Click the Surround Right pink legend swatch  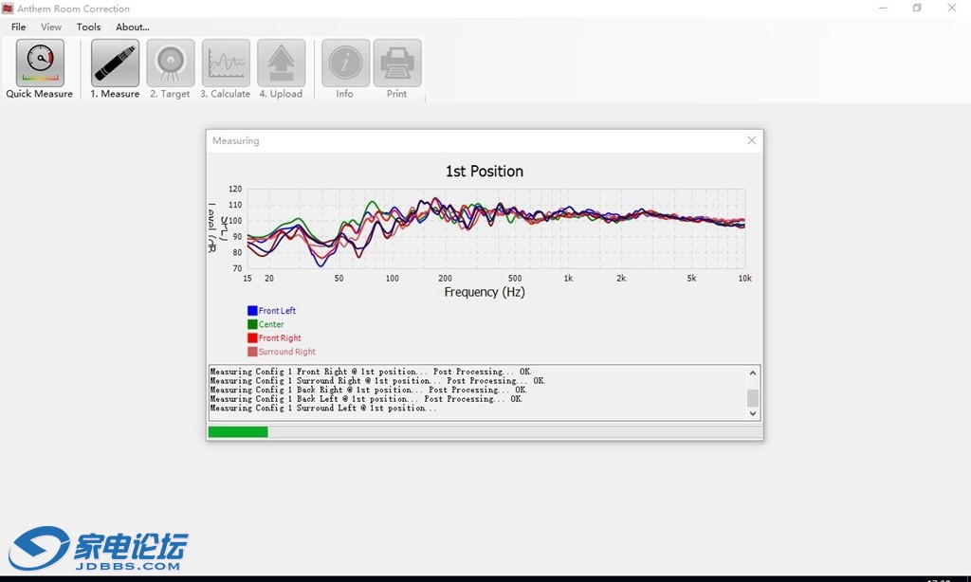(x=252, y=352)
